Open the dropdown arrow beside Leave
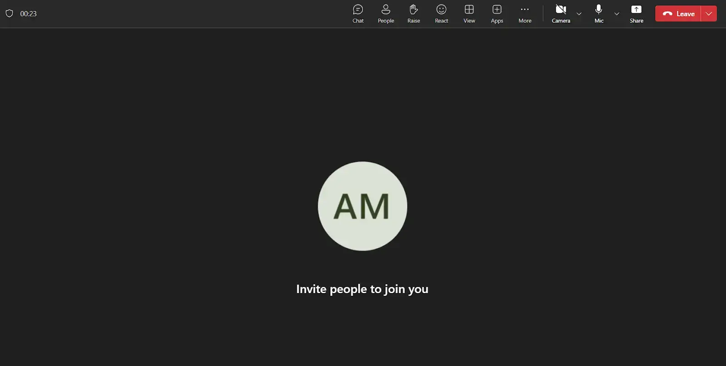The width and height of the screenshot is (726, 366). (709, 14)
